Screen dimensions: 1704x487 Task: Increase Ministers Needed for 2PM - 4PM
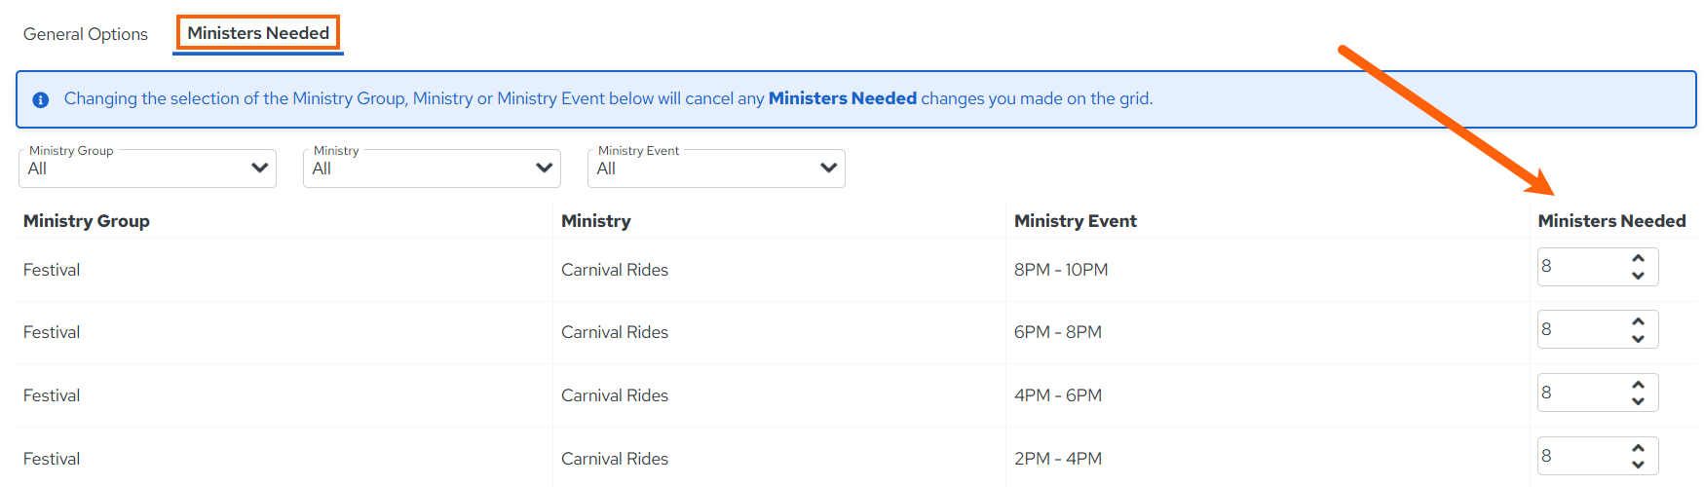click(x=1638, y=448)
